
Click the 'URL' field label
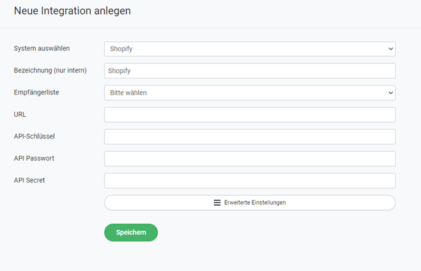click(20, 115)
